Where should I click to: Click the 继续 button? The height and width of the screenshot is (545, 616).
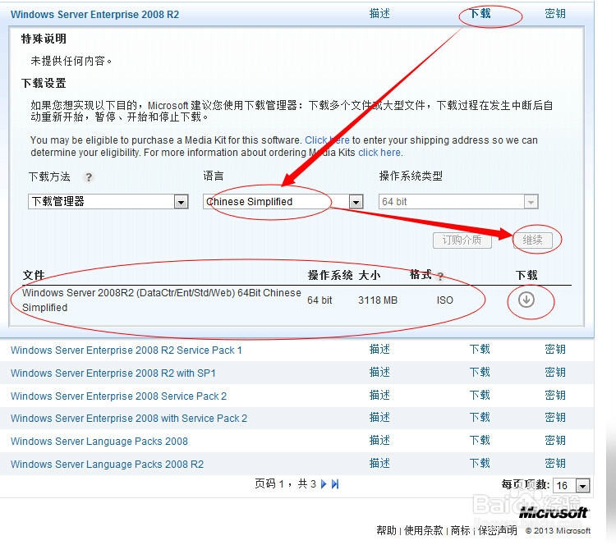tap(532, 240)
